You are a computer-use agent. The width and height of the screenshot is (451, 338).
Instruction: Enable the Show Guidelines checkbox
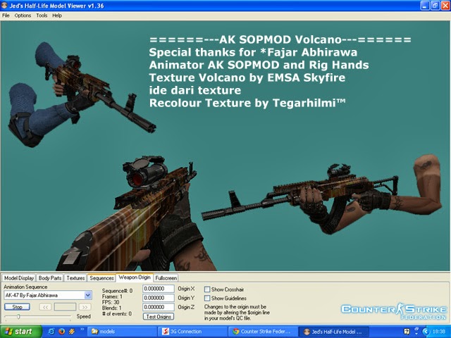(207, 298)
